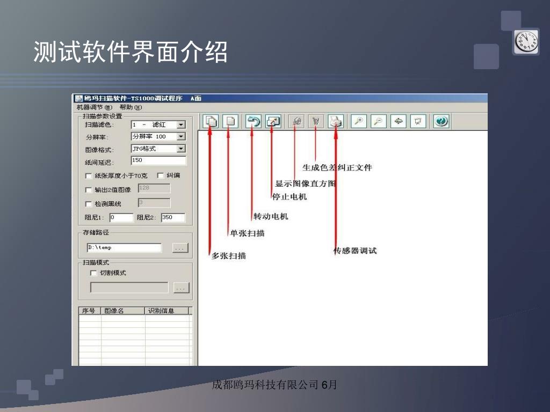Image resolution: width=550 pixels, height=412 pixels.
Task: Click browse button in 扫描模式 group
Action: pyautogui.click(x=182, y=288)
